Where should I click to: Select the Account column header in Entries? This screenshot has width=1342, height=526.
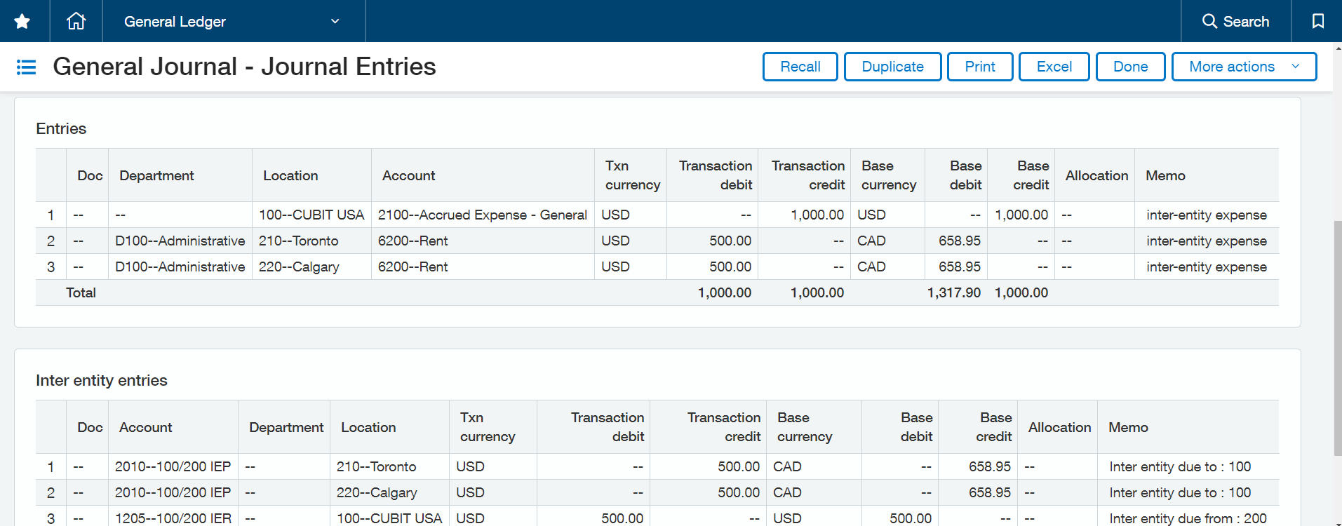tap(408, 175)
